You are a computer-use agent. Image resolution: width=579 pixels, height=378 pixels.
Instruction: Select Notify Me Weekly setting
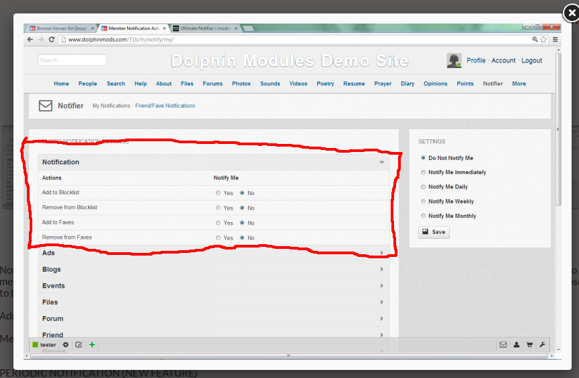tap(423, 202)
